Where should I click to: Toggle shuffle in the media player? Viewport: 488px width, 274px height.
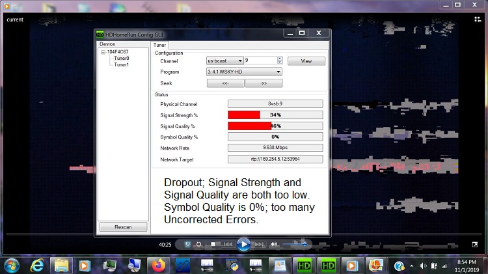[x=187, y=245]
